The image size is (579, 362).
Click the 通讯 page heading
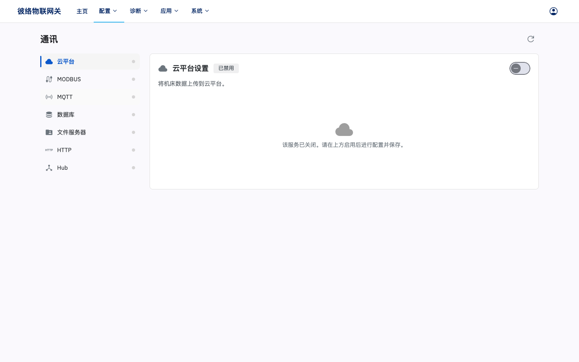click(x=49, y=39)
